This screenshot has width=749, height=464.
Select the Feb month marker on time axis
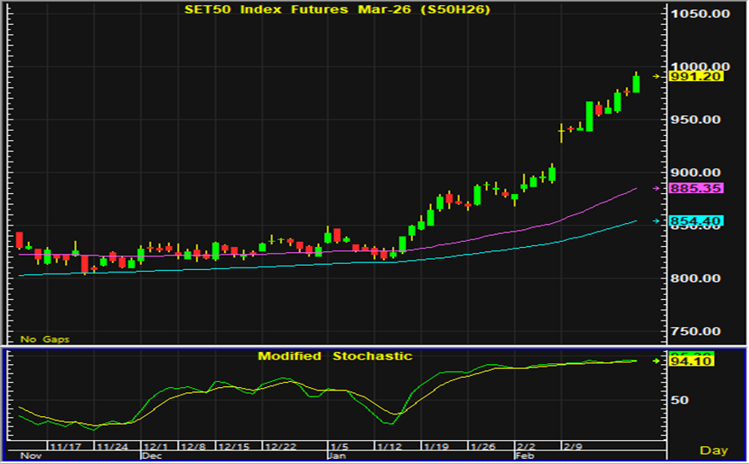522,457
